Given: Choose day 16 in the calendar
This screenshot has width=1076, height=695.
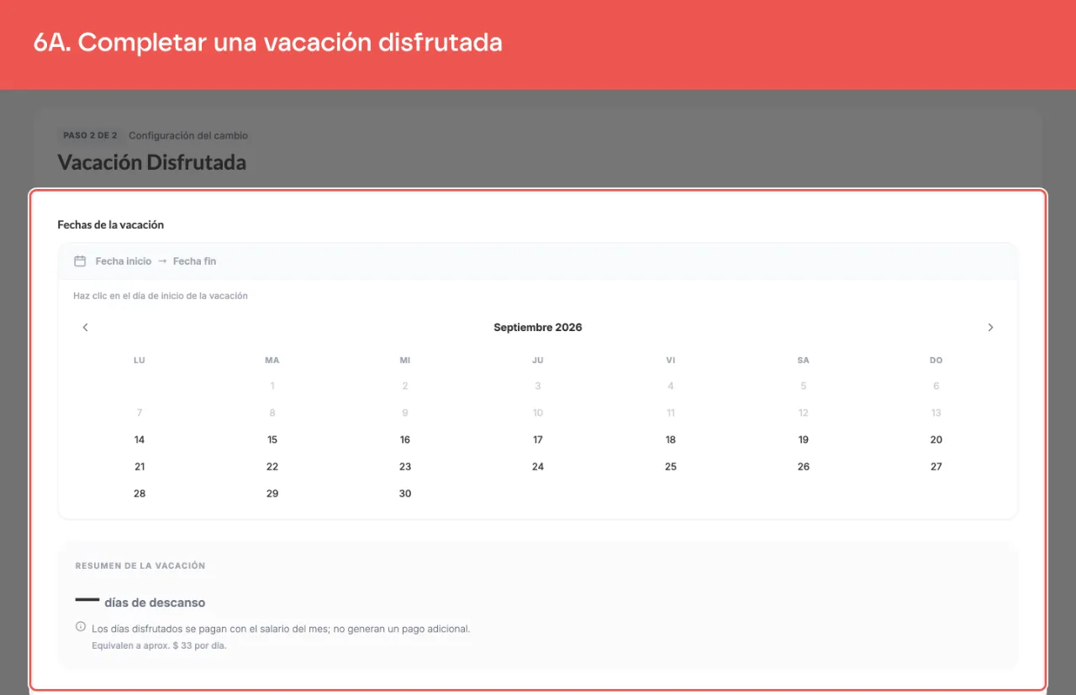Looking at the screenshot, I should (405, 440).
